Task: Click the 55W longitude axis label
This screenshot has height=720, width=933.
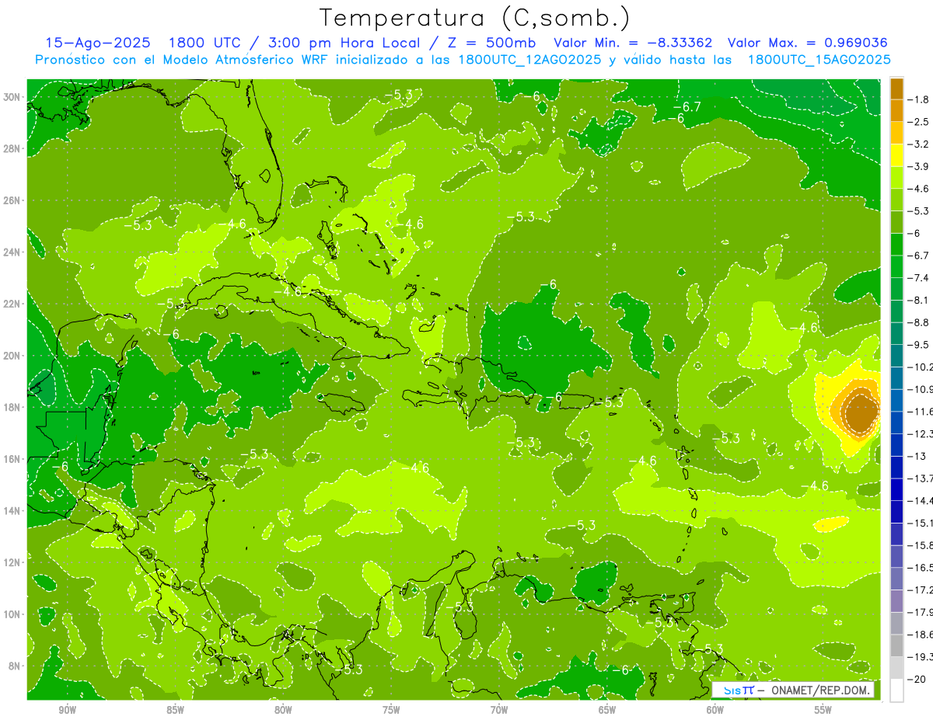Action: [x=823, y=710]
